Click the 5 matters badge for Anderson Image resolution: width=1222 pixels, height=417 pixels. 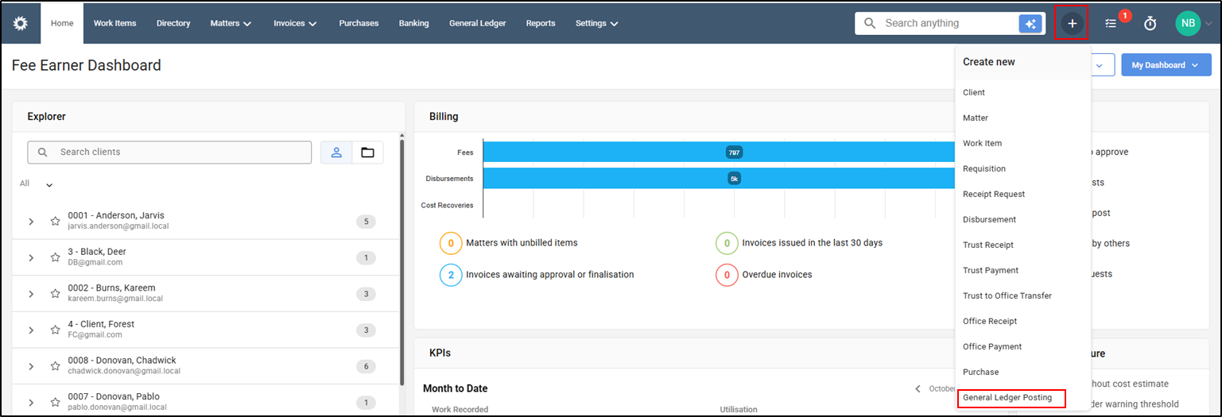(366, 222)
